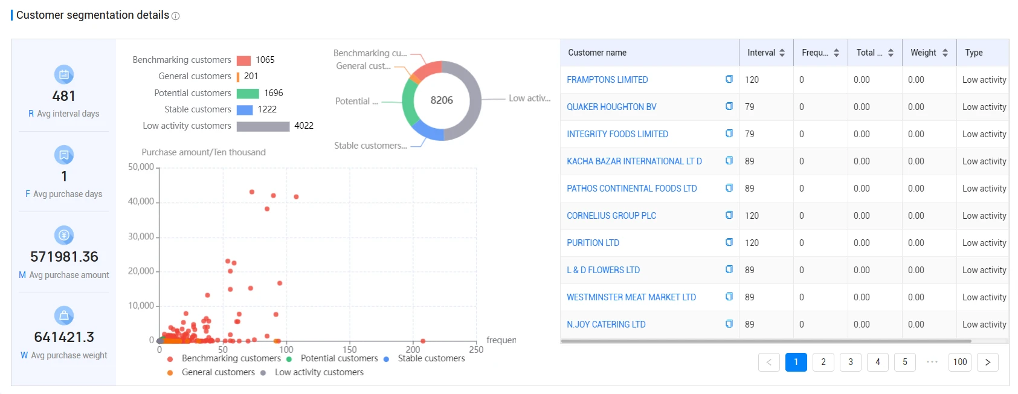Click the info icon beside Customer segmentation details
The height and width of the screenshot is (394, 1018).
click(x=176, y=16)
